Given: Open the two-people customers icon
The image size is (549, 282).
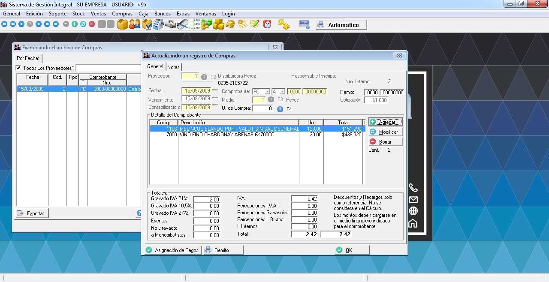Looking at the screenshot, I should 135,24.
